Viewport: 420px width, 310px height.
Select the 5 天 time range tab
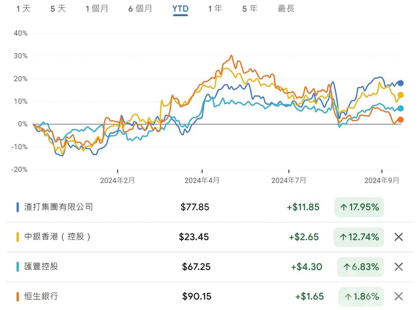click(58, 9)
